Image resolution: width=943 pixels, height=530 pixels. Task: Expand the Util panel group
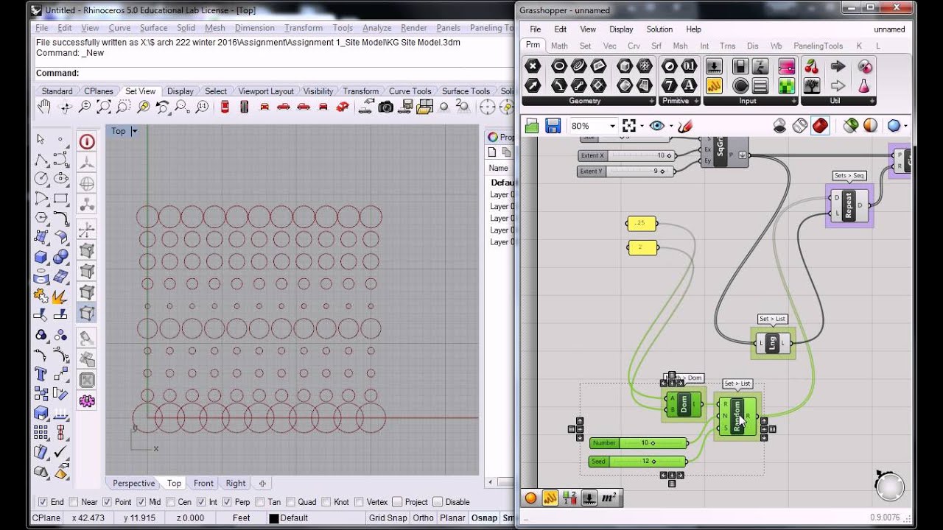click(x=871, y=101)
